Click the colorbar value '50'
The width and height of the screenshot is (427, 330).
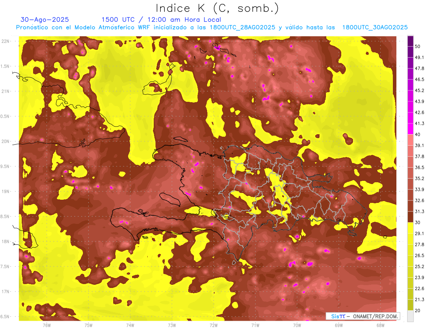point(417,46)
